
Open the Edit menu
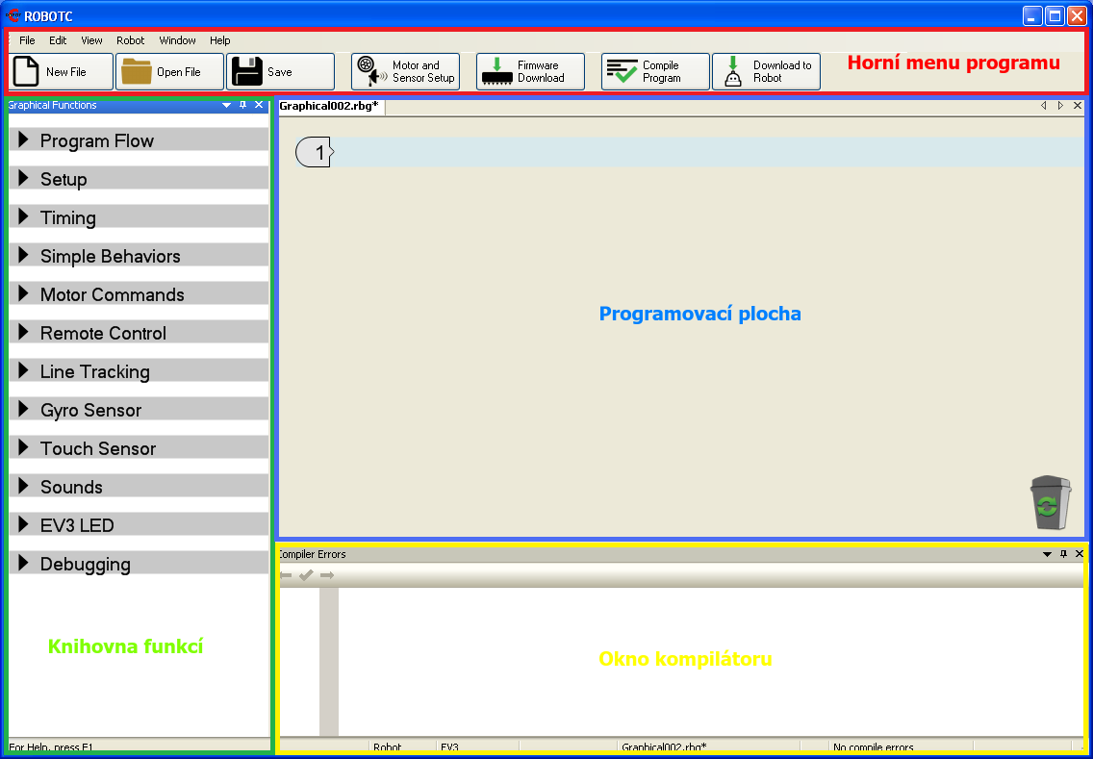pyautogui.click(x=58, y=40)
